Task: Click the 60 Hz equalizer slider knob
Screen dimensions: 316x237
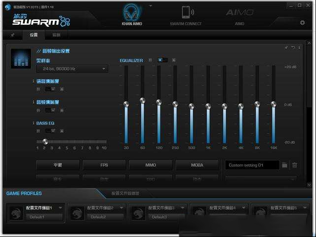Action: [x=143, y=100]
